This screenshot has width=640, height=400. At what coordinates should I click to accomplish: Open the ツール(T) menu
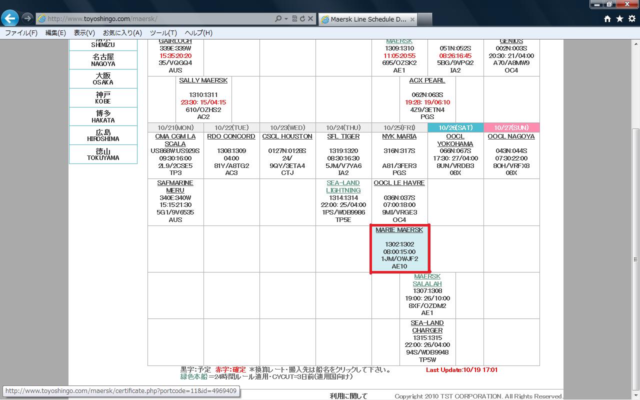tap(163, 33)
